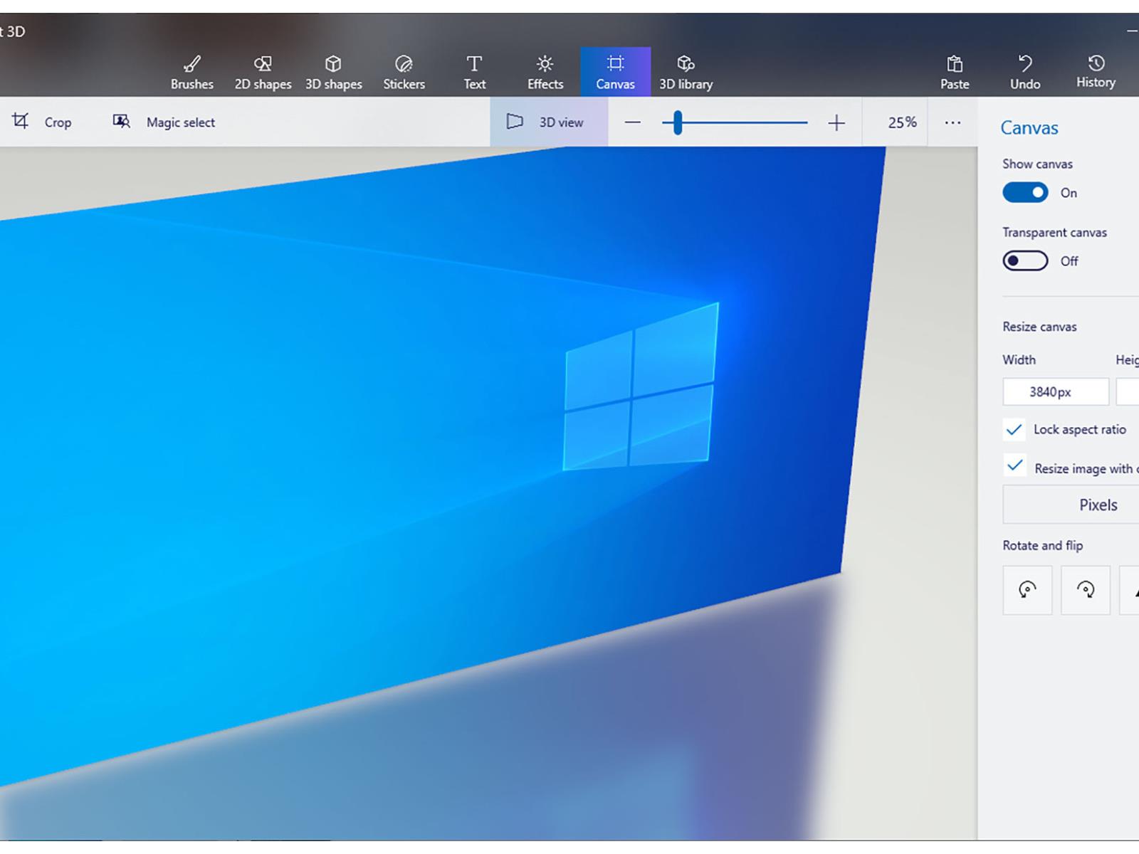Click the 25% zoom percentage field

(x=902, y=122)
